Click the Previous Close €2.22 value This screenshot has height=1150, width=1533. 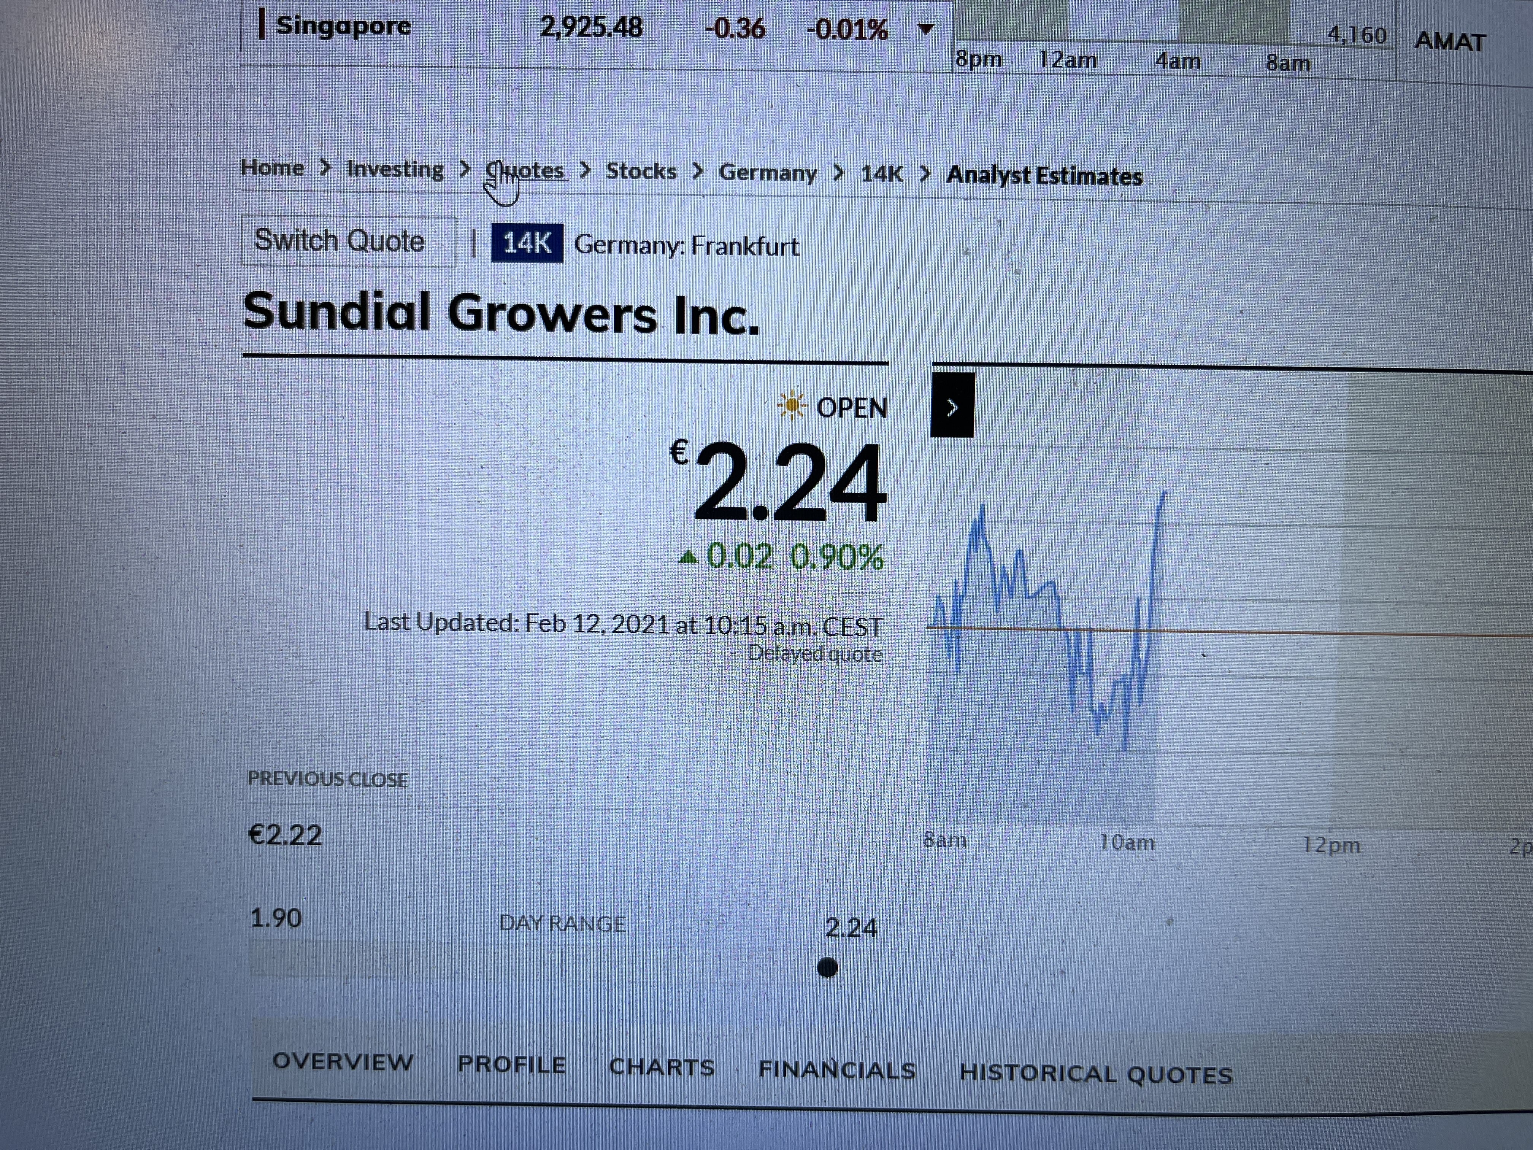[286, 835]
